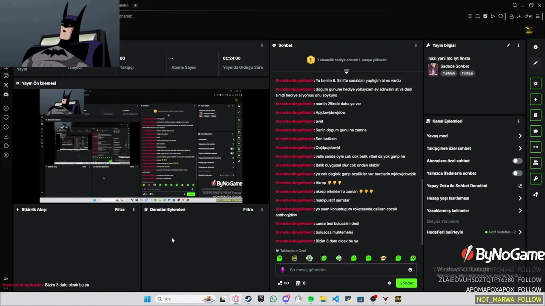The height and width of the screenshot is (306, 545).
Task: Open the browser downloads toolbar icon
Action: 519,17
